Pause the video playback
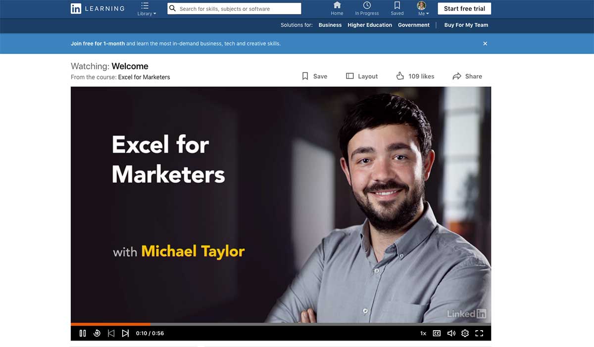The image size is (594, 347). tap(83, 333)
